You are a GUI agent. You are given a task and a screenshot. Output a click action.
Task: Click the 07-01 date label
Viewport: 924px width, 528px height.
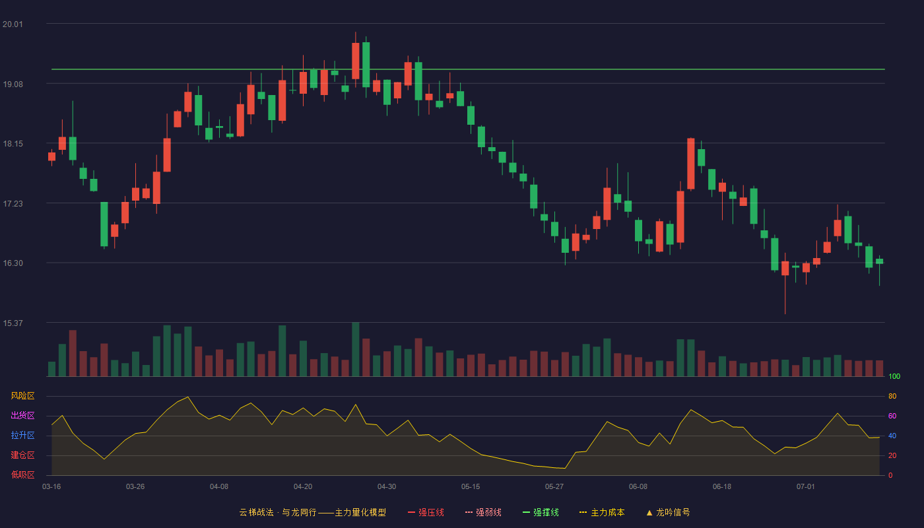pyautogui.click(x=806, y=486)
